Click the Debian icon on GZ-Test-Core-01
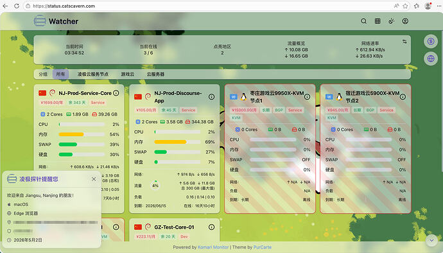Viewport: 443px width, 253px height. click(148, 227)
